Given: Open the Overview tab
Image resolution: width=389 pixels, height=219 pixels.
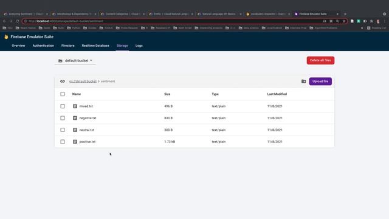Looking at the screenshot, I should tap(18, 46).
